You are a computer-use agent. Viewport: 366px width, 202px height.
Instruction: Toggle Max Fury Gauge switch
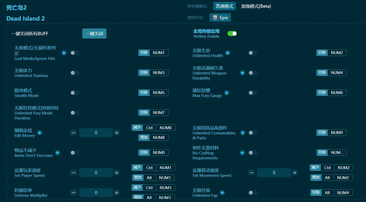click(253, 93)
